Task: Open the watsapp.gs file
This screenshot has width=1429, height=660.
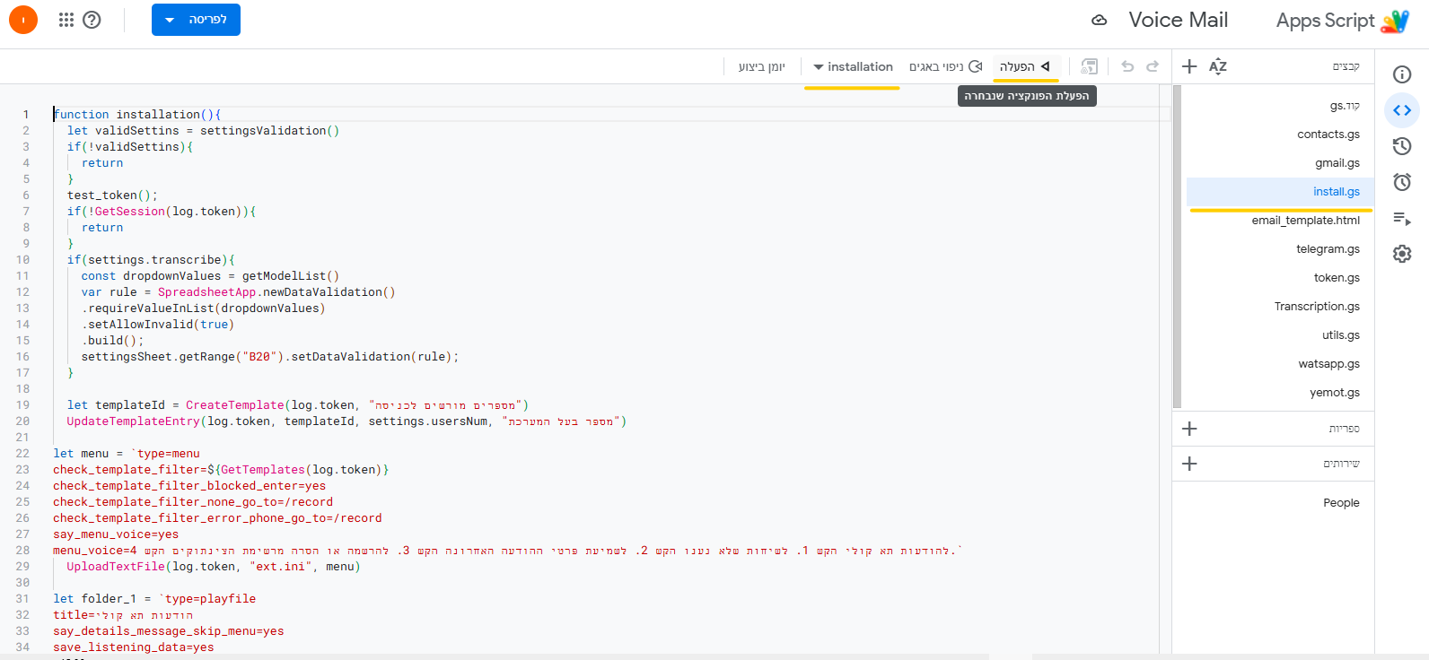Action: 1328,364
